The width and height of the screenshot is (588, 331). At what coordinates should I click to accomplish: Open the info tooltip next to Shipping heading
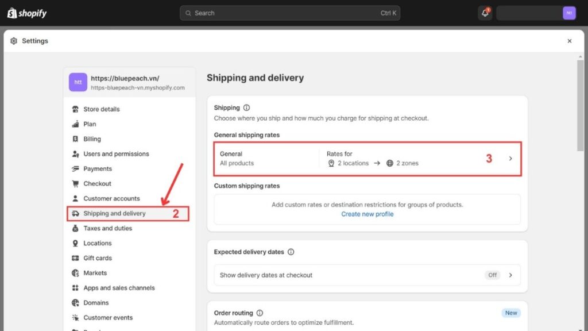[245, 107]
